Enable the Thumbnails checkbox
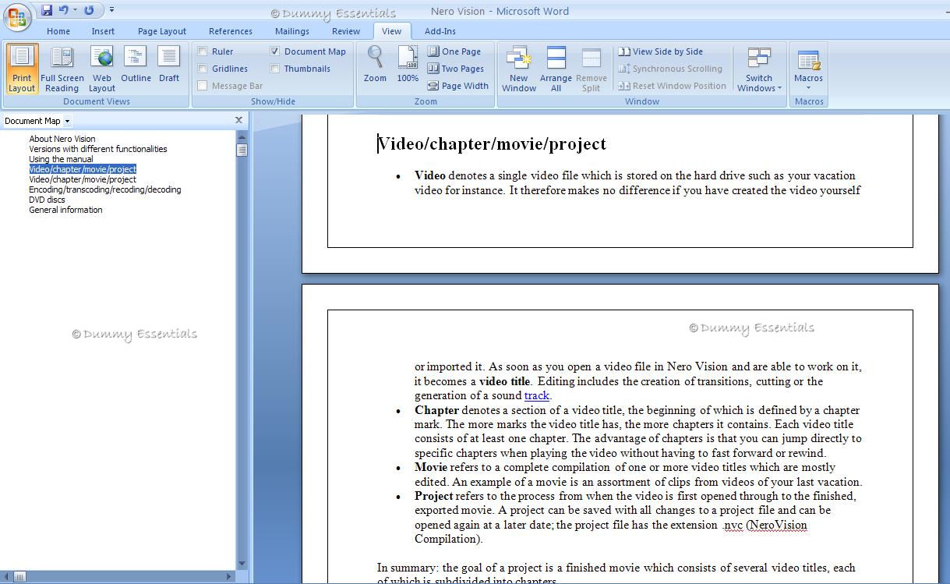 tap(275, 69)
